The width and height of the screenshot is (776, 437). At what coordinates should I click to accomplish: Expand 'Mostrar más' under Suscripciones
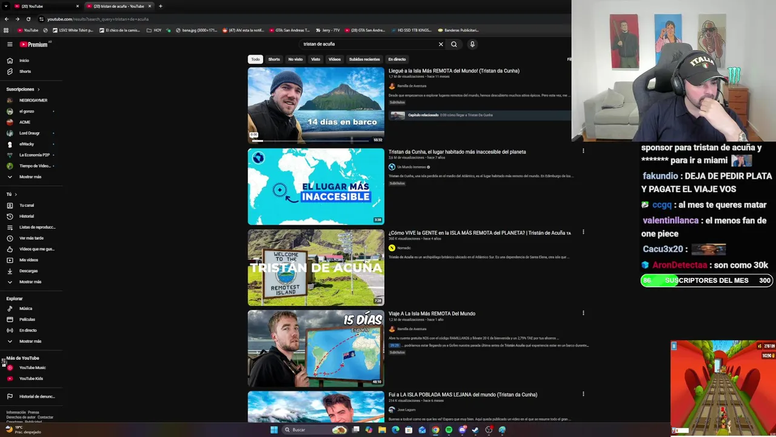[30, 177]
